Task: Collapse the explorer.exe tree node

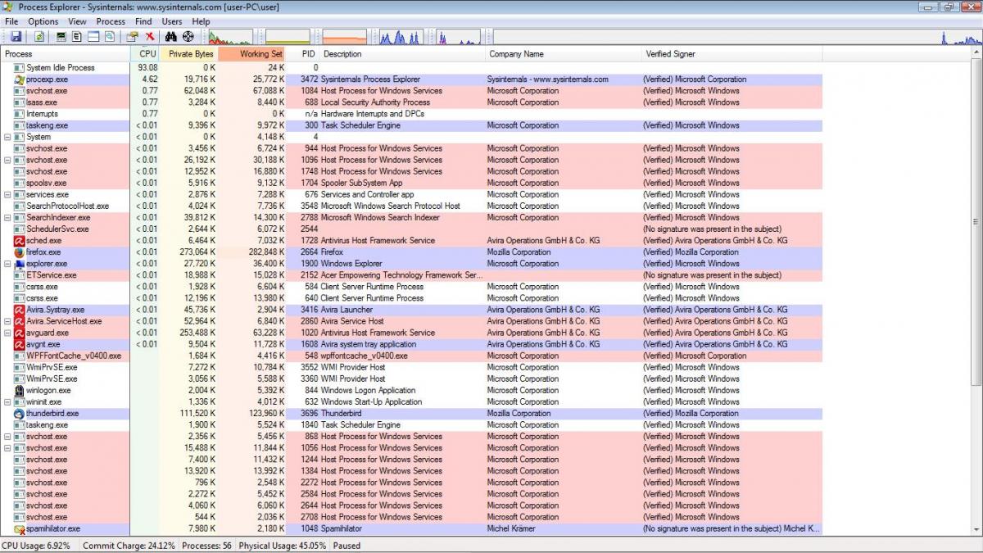Action: tap(8, 264)
